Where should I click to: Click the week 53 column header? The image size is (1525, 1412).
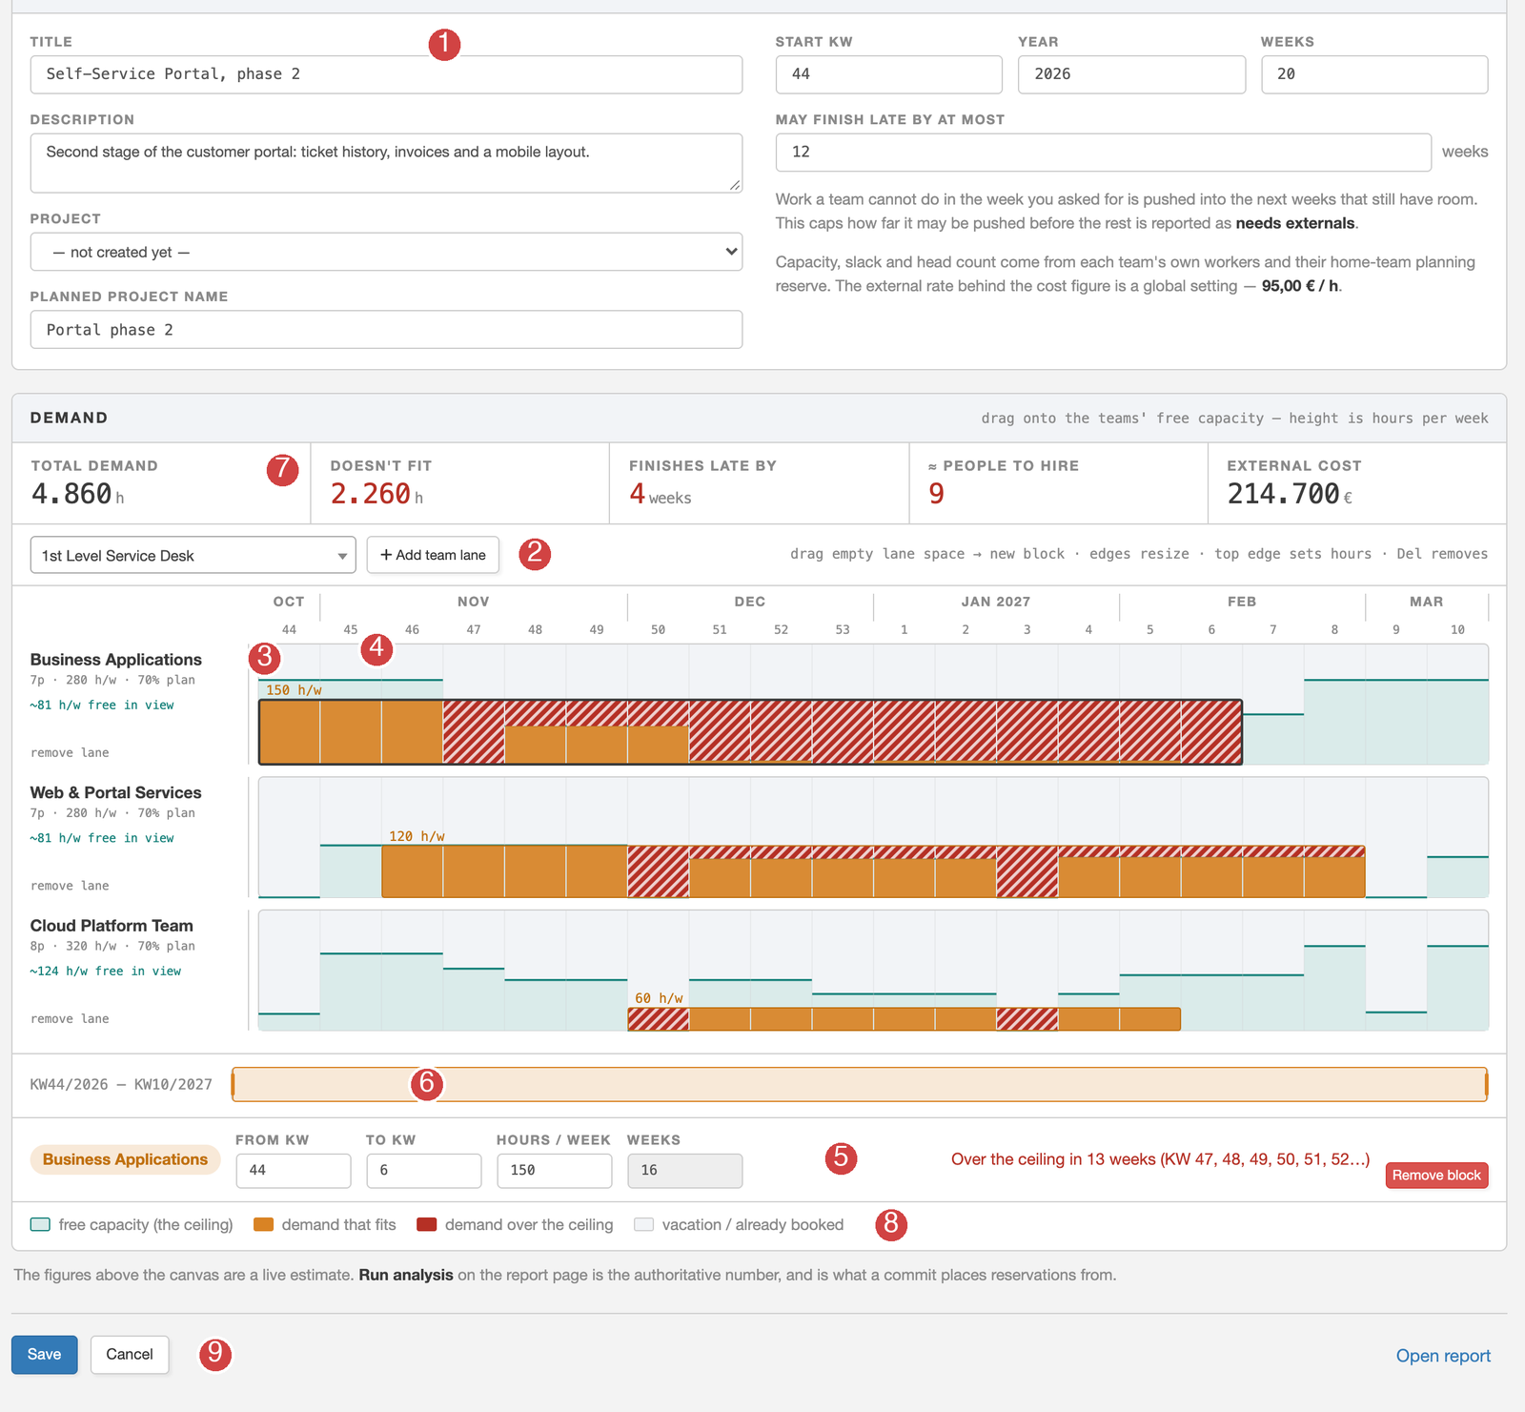[x=843, y=630]
